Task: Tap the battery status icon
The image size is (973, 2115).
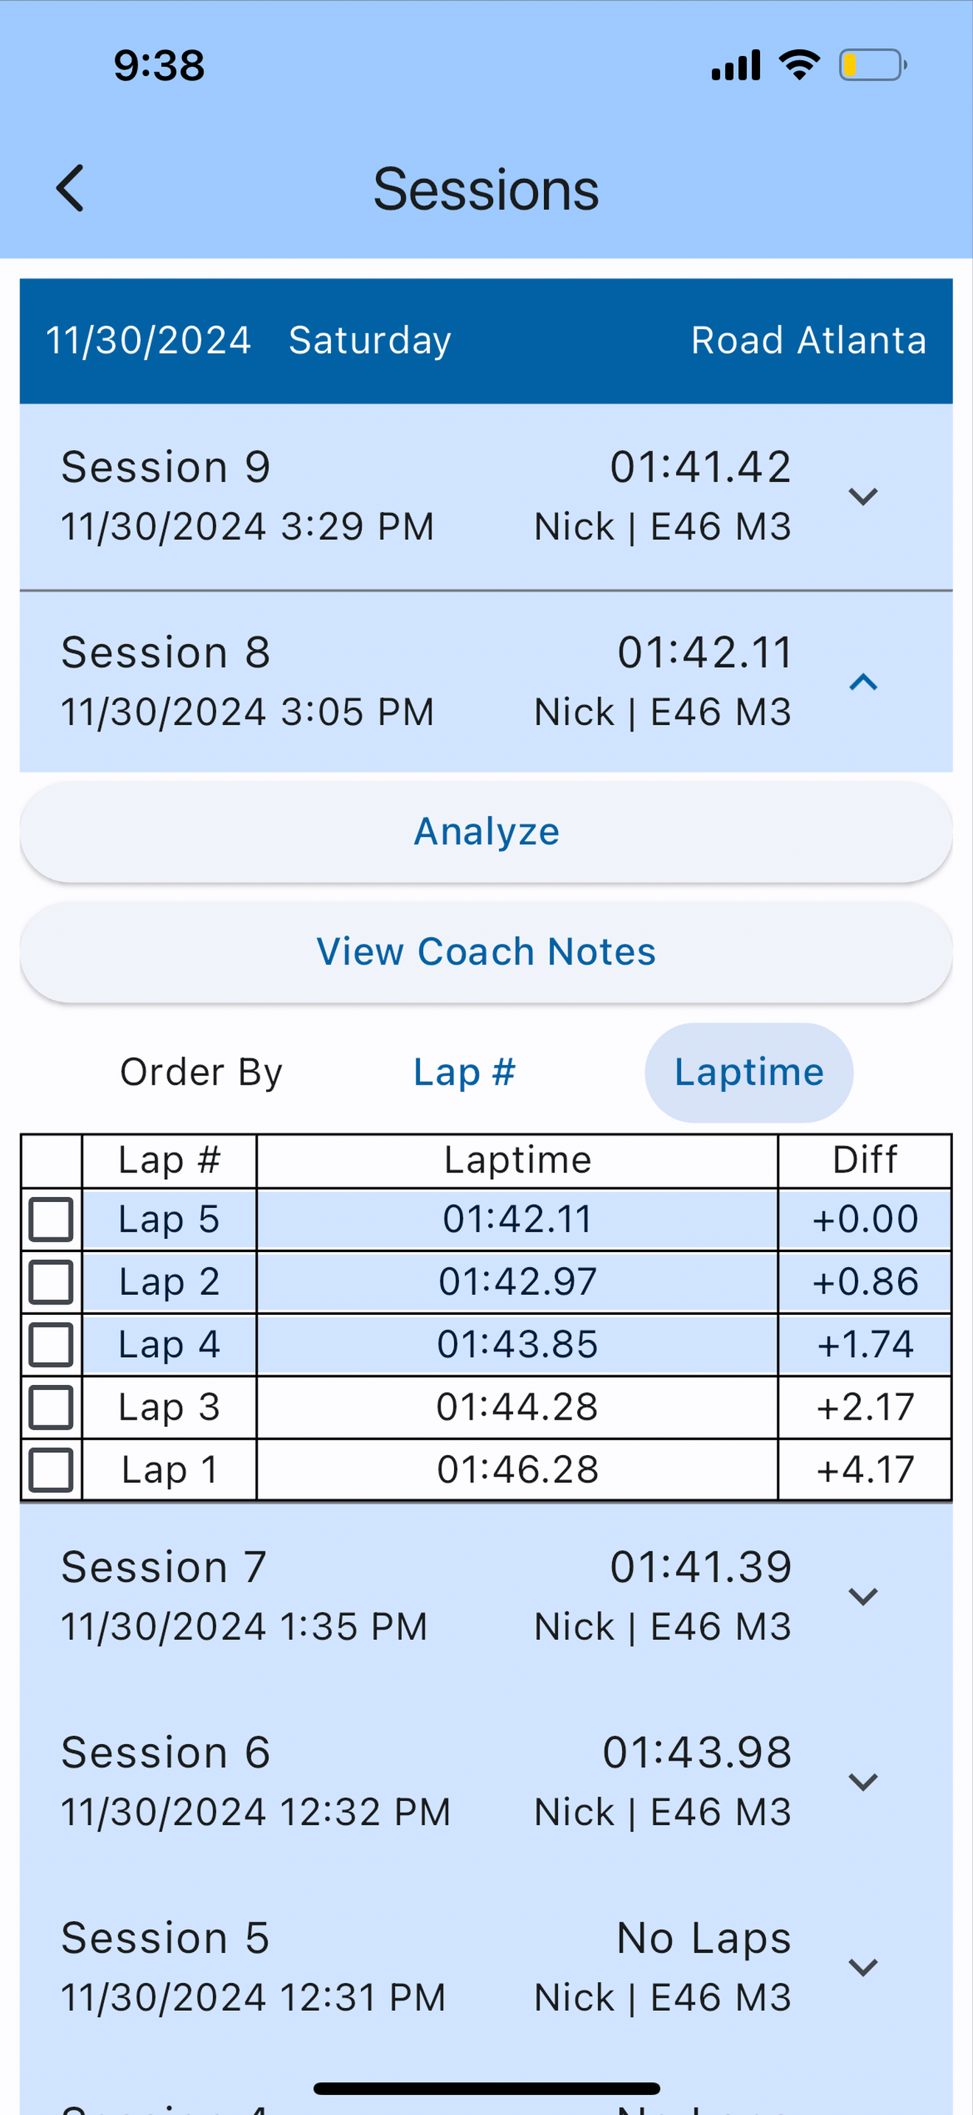Action: [872, 65]
